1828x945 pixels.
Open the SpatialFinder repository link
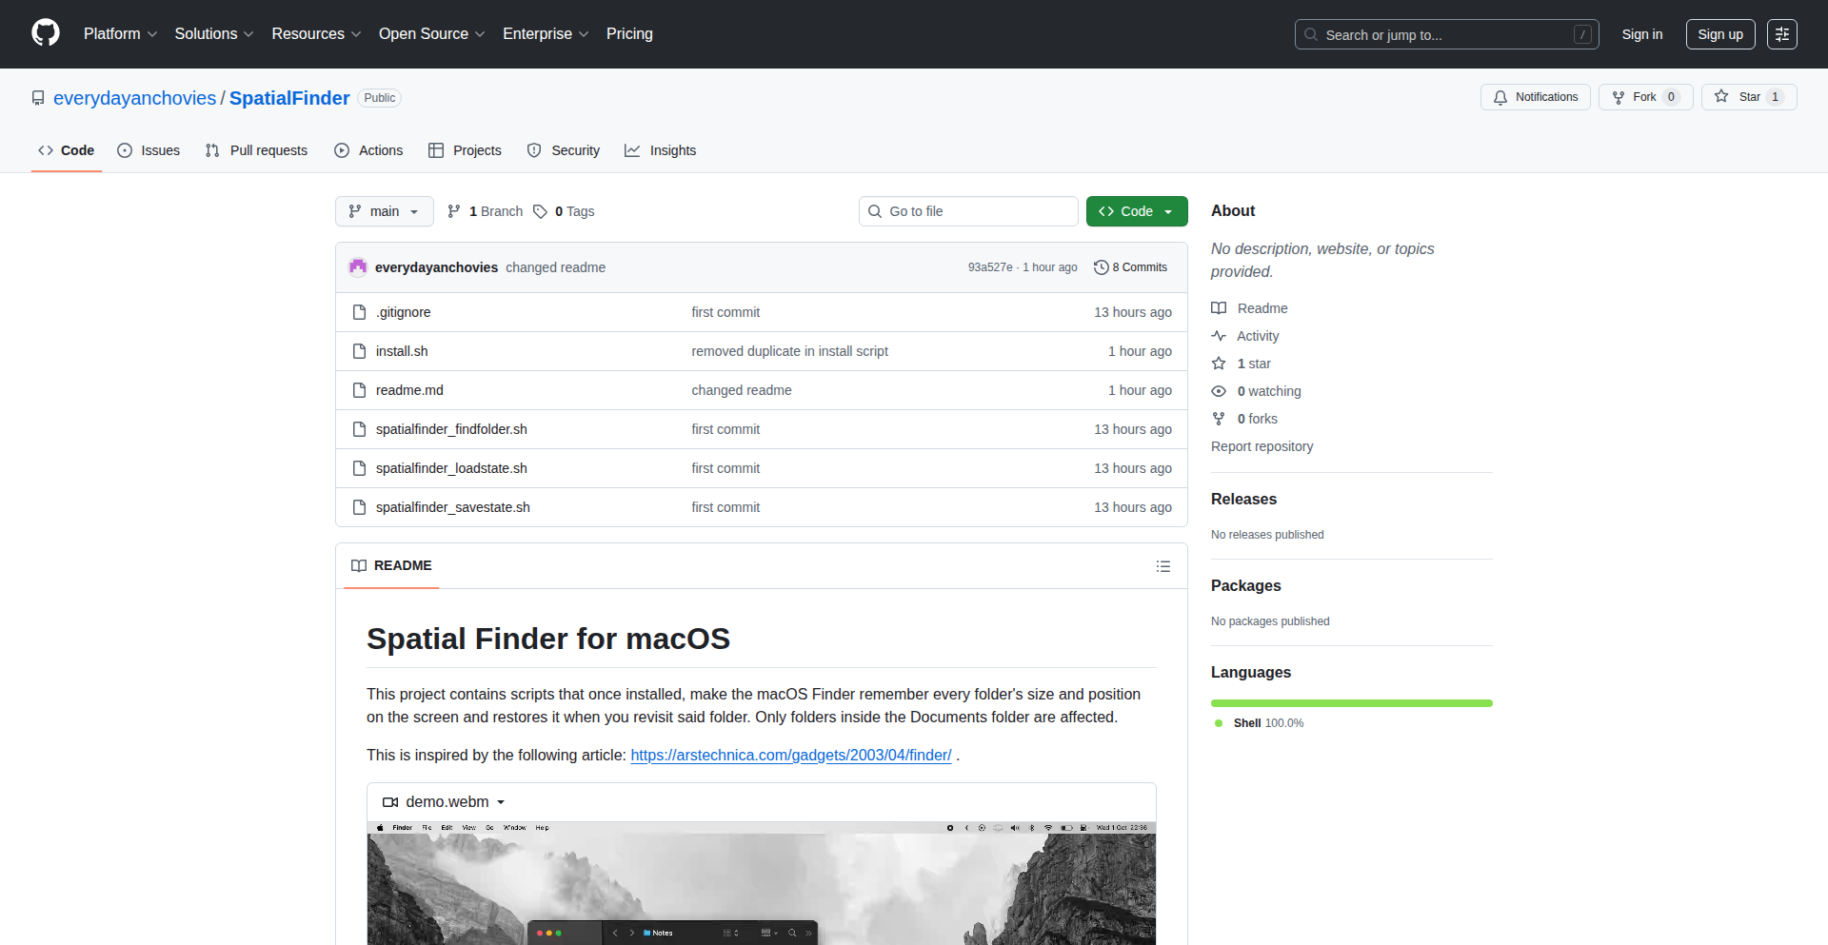(x=289, y=98)
